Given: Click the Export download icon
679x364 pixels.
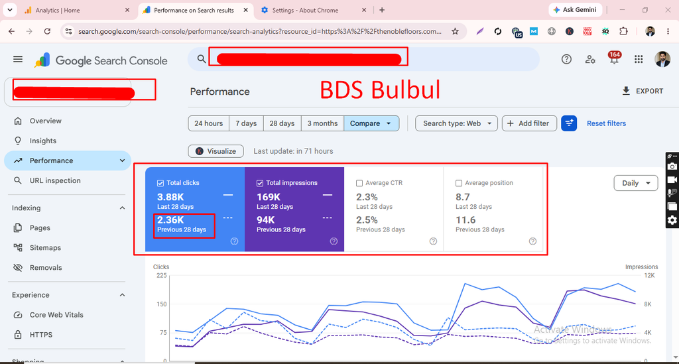Looking at the screenshot, I should pyautogui.click(x=626, y=91).
